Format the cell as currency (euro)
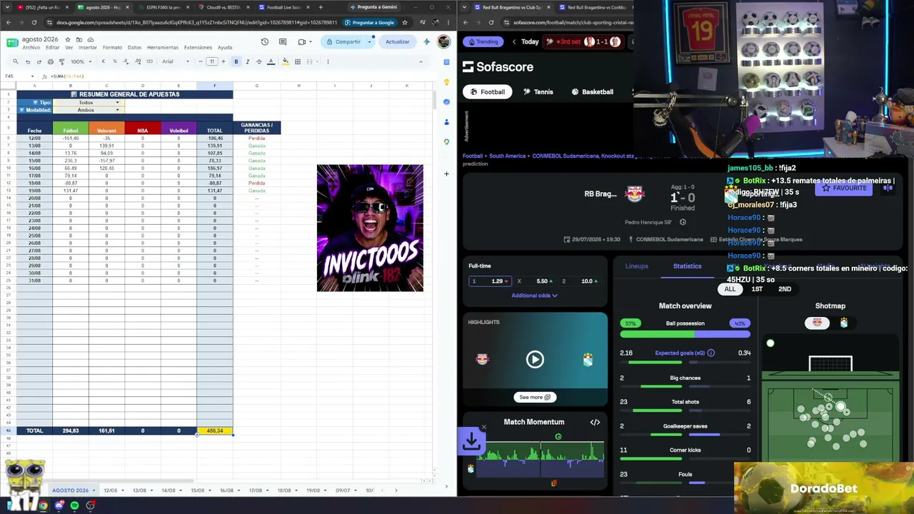Screen dimensions: 914x514 click(104, 61)
